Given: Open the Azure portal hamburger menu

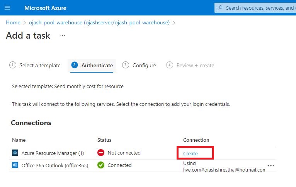Looking at the screenshot, I should (7, 8).
